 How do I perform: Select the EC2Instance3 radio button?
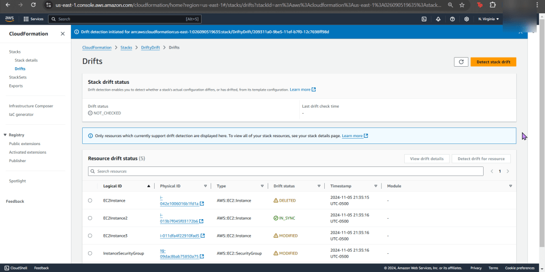[90, 236]
